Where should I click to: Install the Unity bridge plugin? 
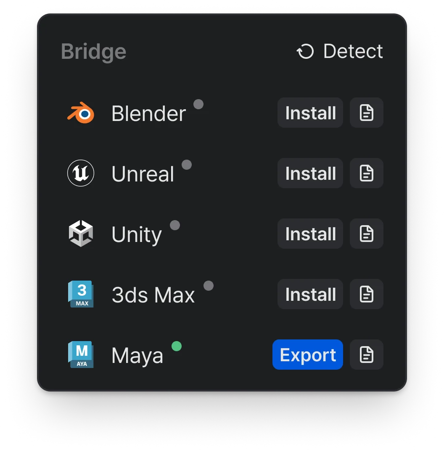[310, 234]
